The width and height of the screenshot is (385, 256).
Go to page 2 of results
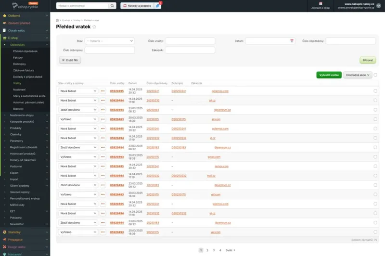(x=207, y=250)
